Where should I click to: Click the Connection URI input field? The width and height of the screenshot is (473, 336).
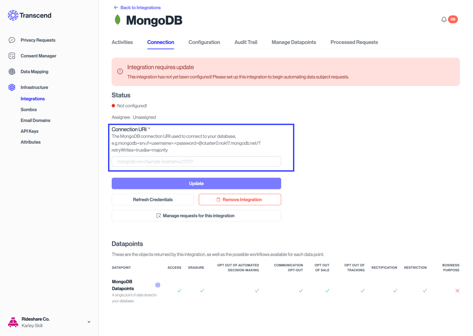pyautogui.click(x=196, y=161)
